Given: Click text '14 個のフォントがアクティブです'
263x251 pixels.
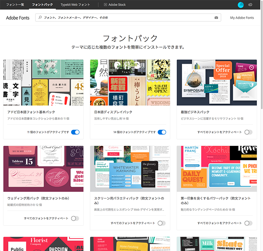Looking at the screenshot, I should (x=134, y=132).
